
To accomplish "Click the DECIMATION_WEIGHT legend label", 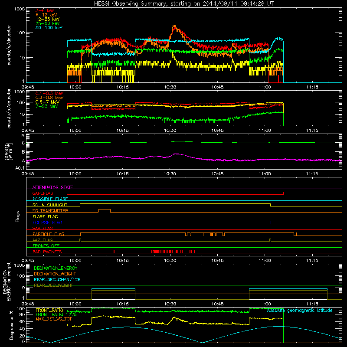I will tap(55, 274).
